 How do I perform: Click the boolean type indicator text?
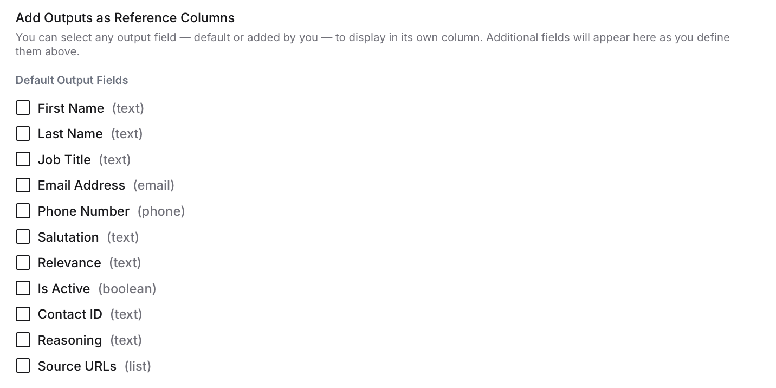click(x=127, y=288)
